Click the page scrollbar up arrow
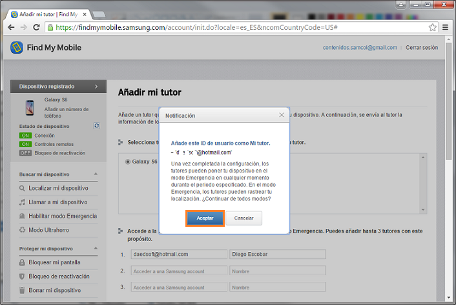The height and width of the screenshot is (305, 456). click(x=449, y=39)
